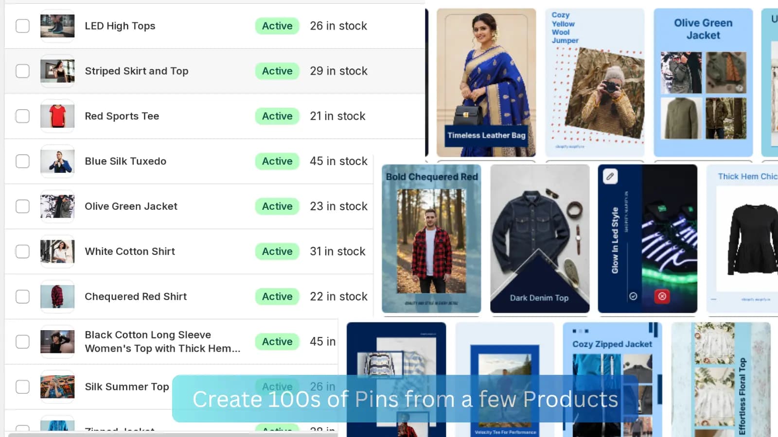Screen dimensions: 778x437
Task: Open Red Sports Tee product name
Action: 122,116
